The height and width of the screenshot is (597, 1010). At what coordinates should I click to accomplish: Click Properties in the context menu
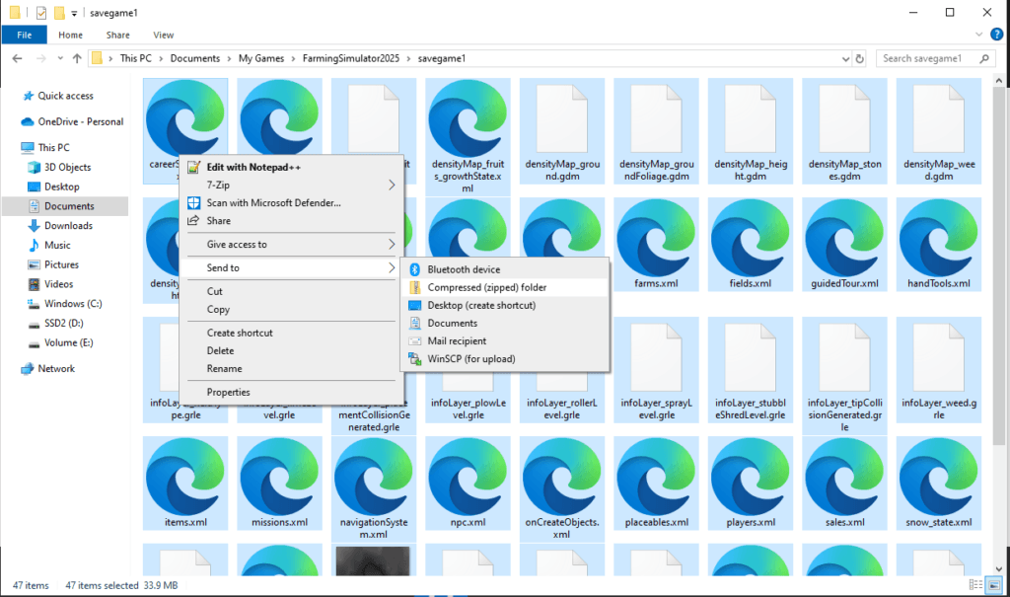(x=228, y=392)
